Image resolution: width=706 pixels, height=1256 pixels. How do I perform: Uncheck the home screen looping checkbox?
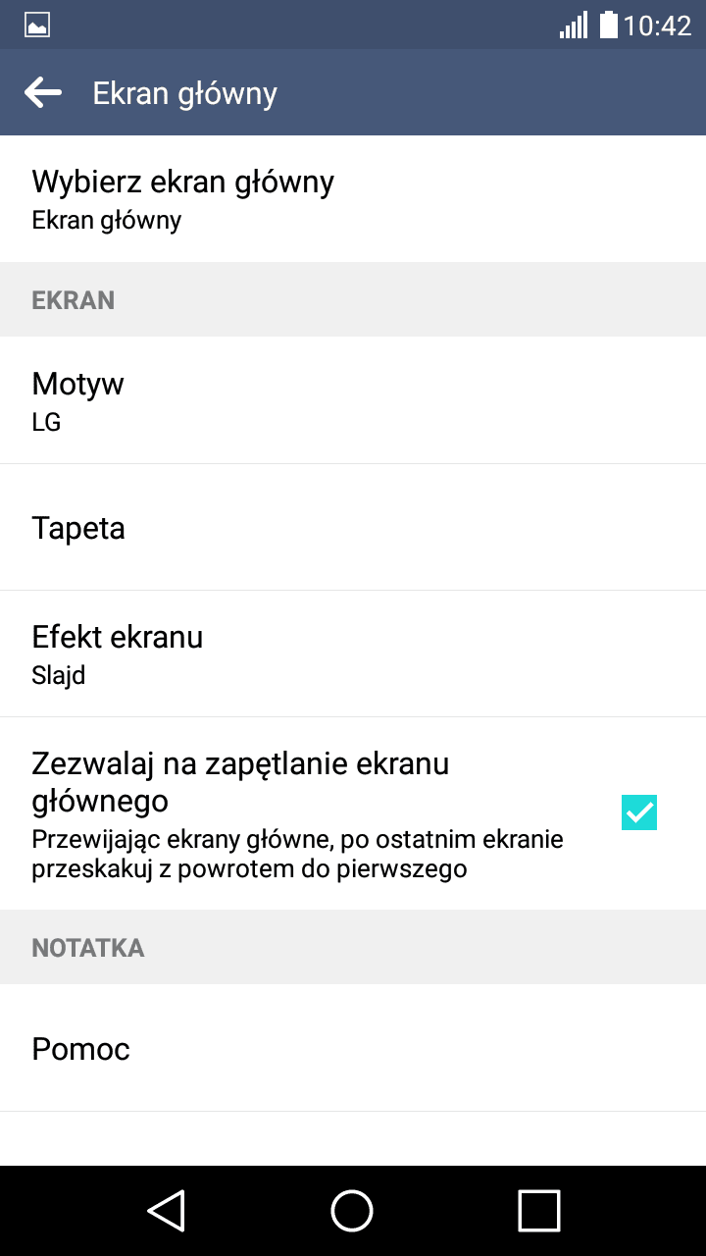pos(639,812)
